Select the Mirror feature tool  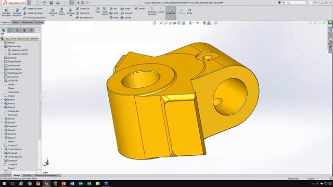tap(139, 9)
